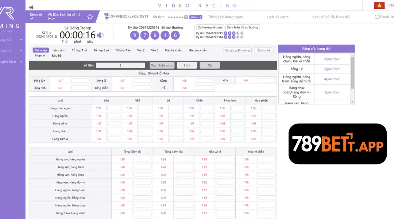Viewport: 394px width, 219px height.
Task: Open Lịch sử số đã theo dõi
Action: point(331,17)
